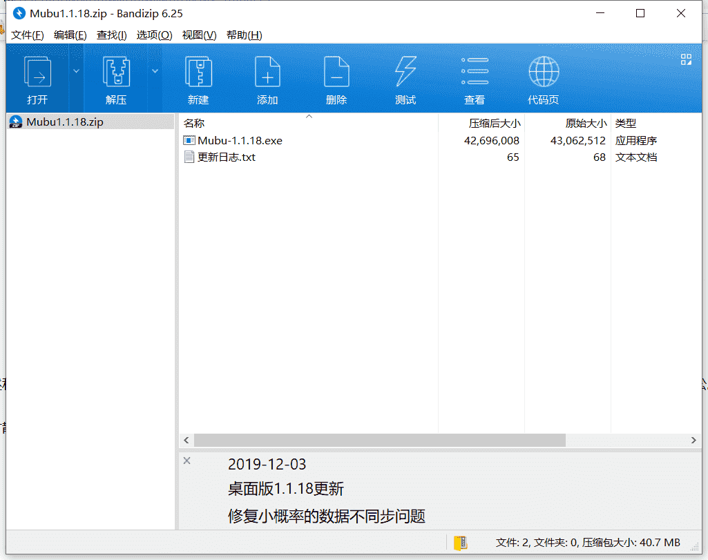Click the Test (测试) lightning icon
The height and width of the screenshot is (560, 708).
[405, 72]
